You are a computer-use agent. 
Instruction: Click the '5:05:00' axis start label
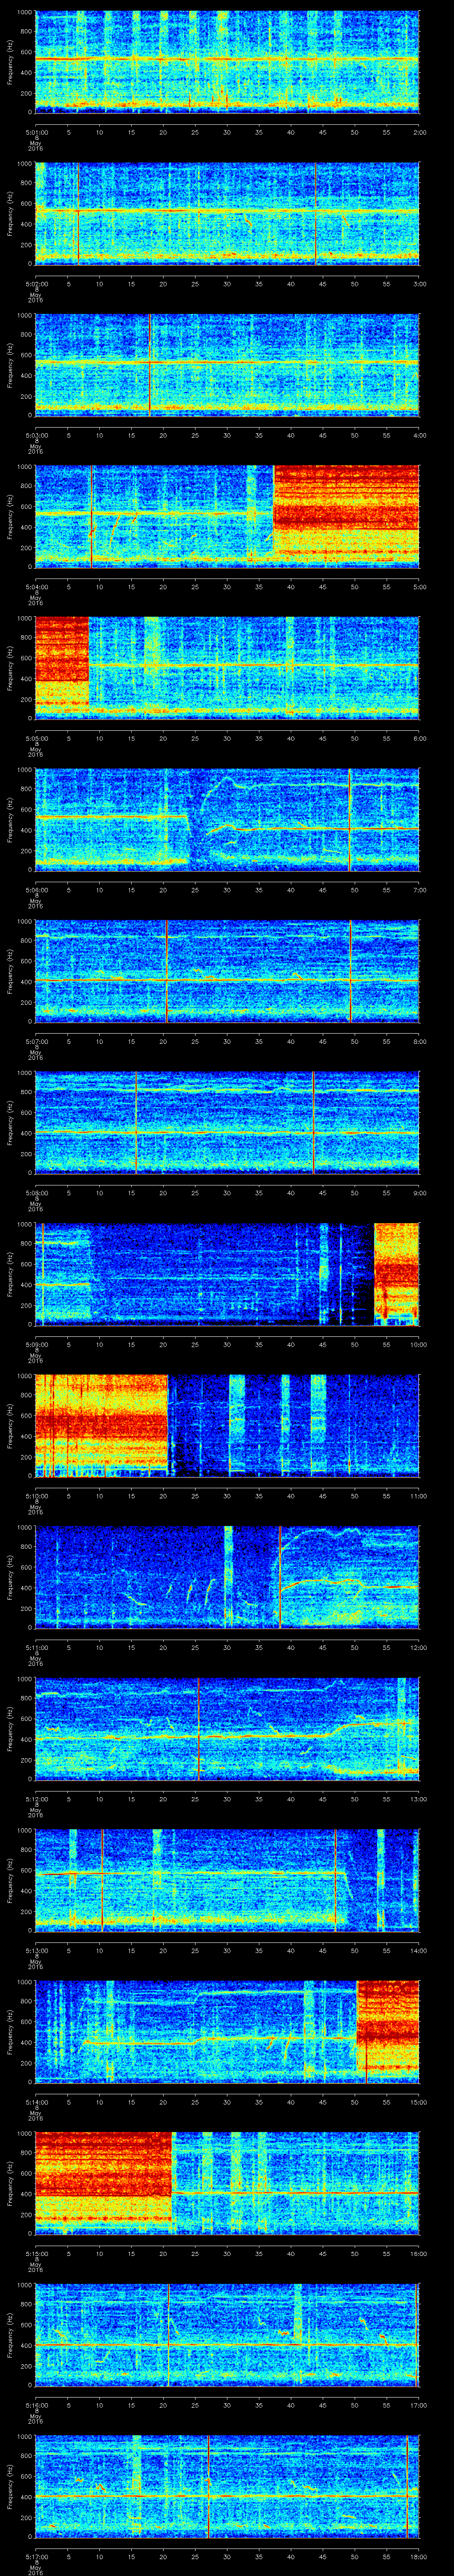(36, 739)
